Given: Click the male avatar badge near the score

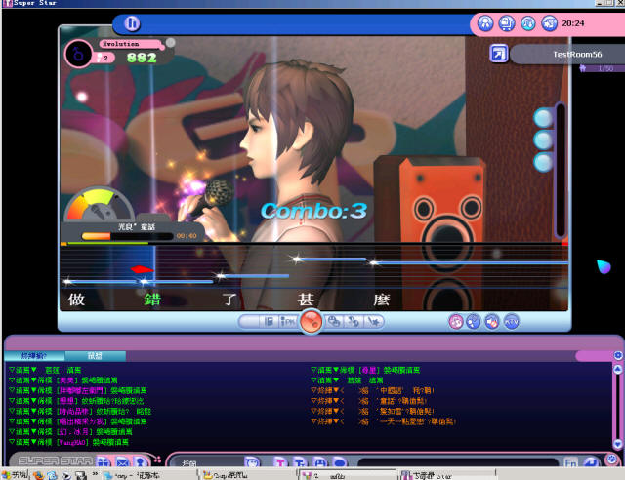Looking at the screenshot, I should pyautogui.click(x=78, y=54).
